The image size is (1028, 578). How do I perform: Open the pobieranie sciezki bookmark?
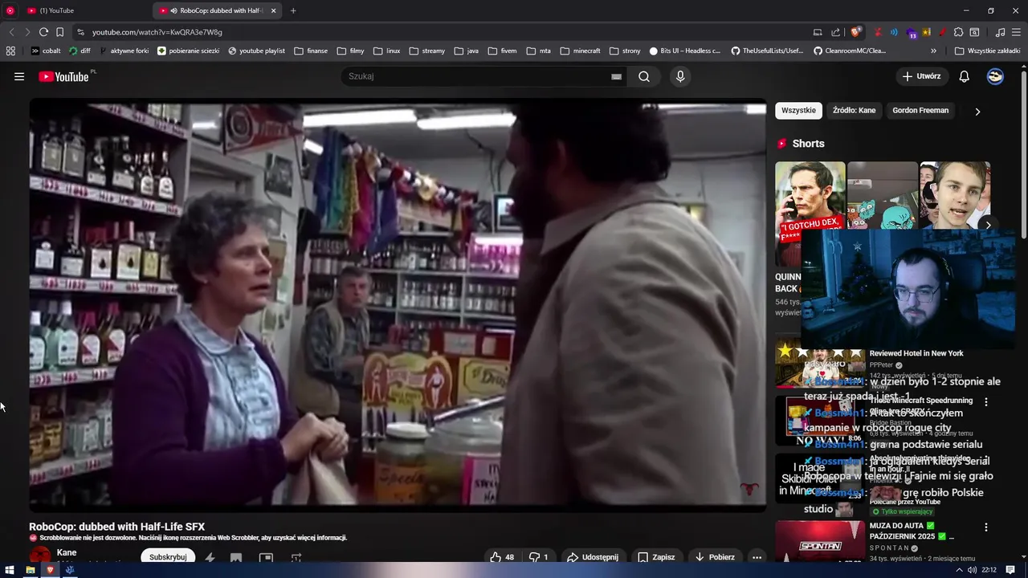point(188,51)
